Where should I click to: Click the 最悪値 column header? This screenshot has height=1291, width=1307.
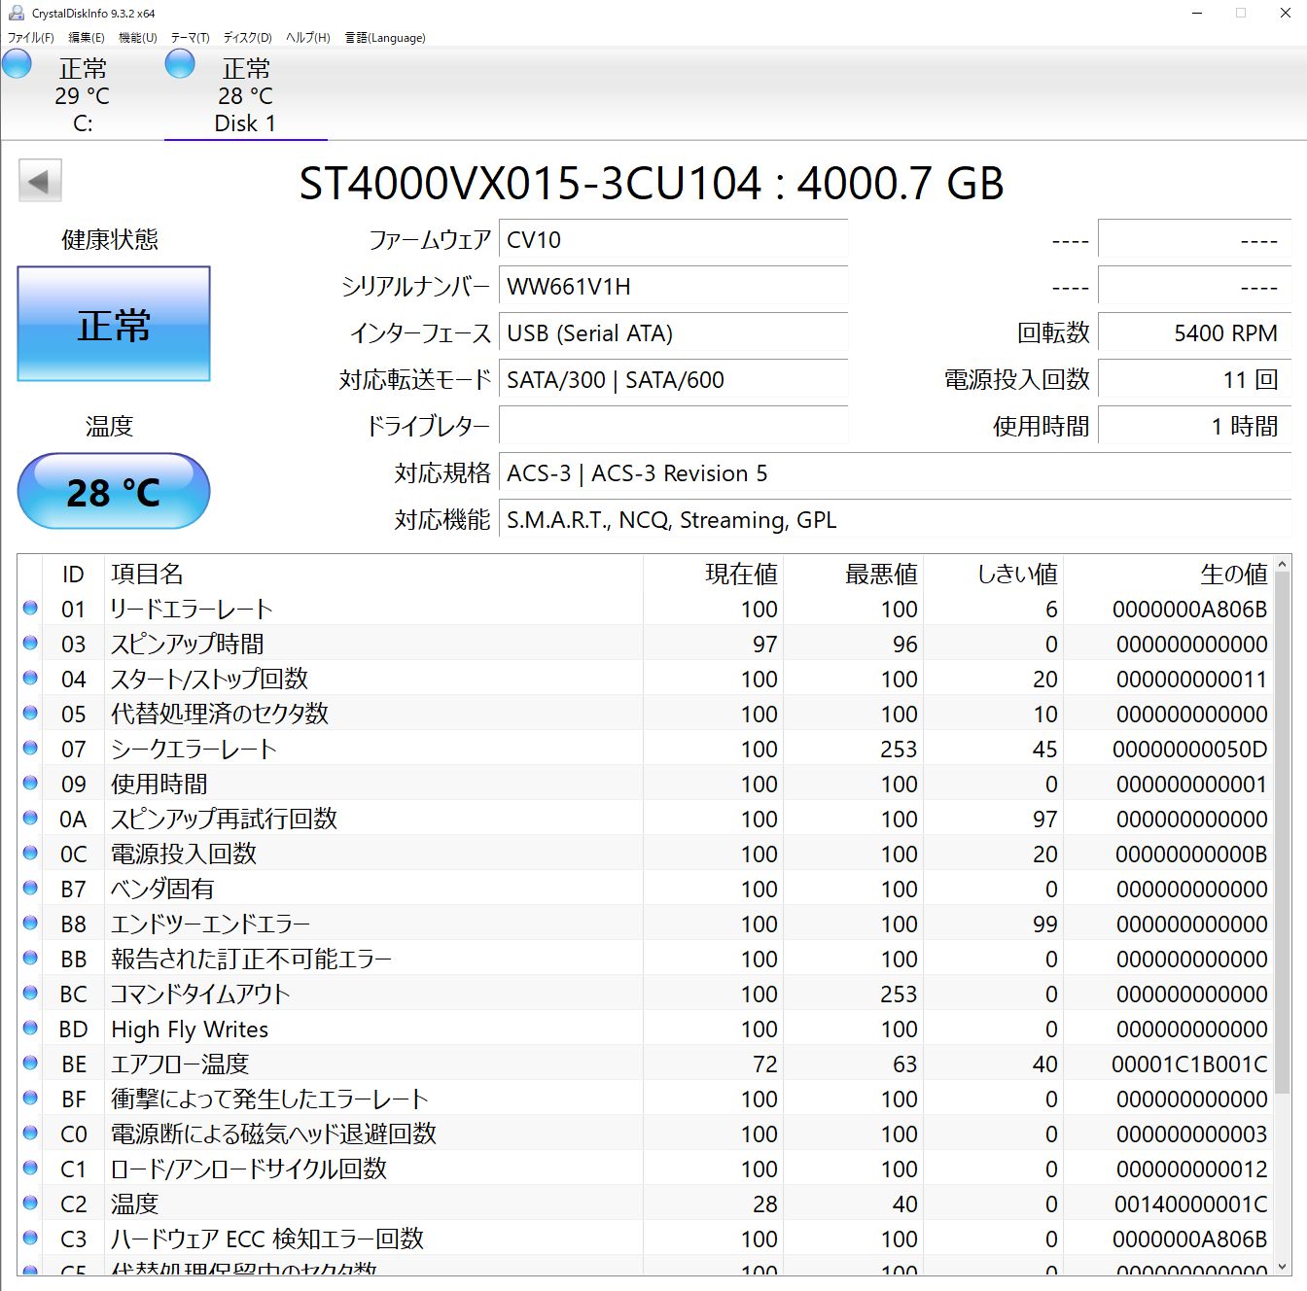coord(854,574)
